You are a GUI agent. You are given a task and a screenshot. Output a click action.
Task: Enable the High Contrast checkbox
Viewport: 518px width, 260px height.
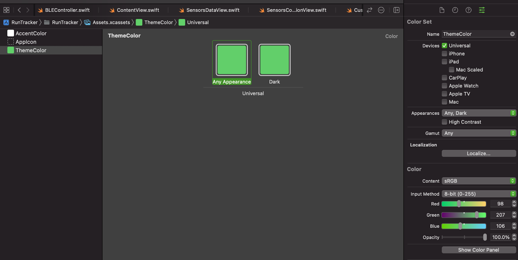click(x=445, y=122)
